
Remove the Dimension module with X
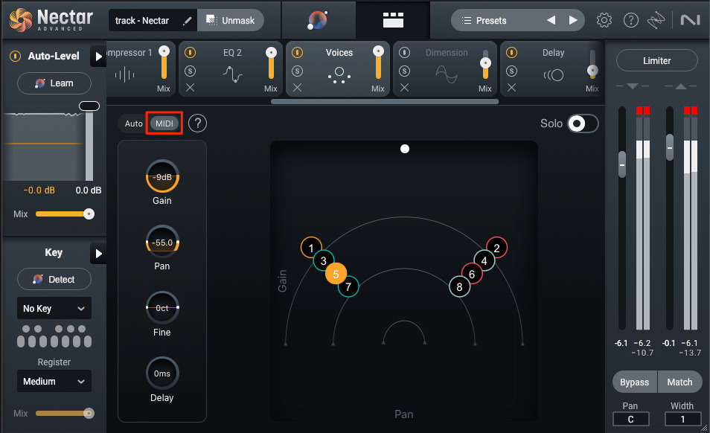[404, 88]
